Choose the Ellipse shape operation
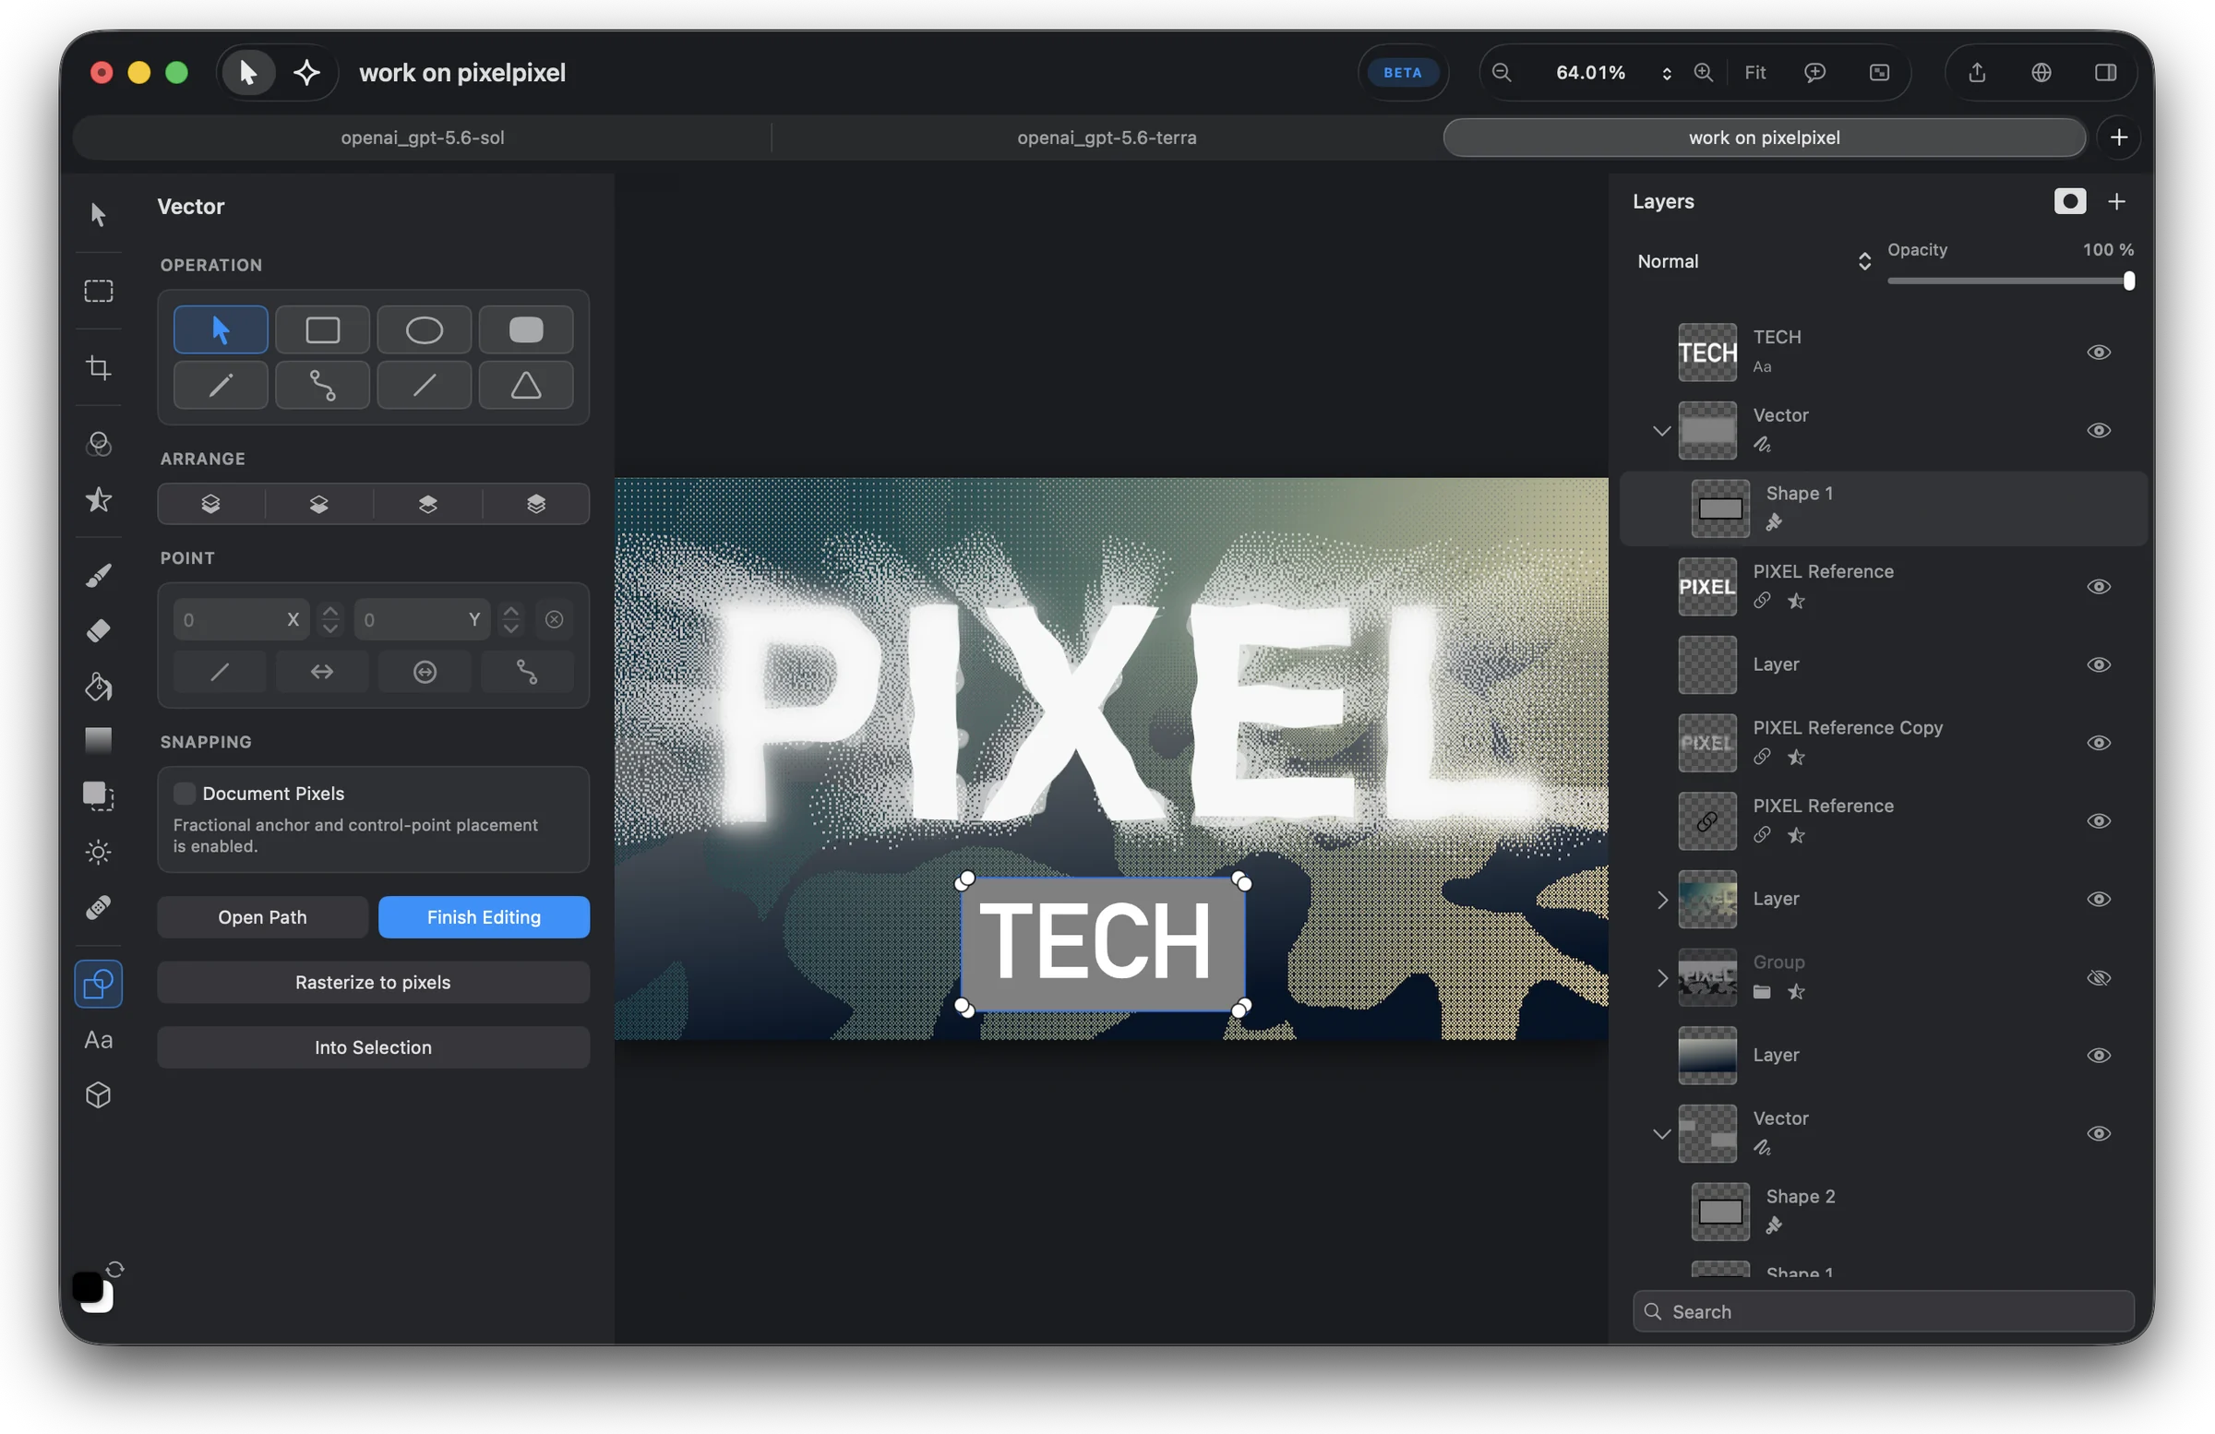Viewport: 2215px width, 1434px height. click(x=425, y=330)
